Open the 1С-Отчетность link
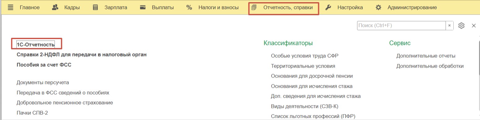The width and height of the screenshot is (480, 120). (36, 45)
